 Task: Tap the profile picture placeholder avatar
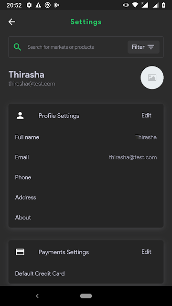152,77
